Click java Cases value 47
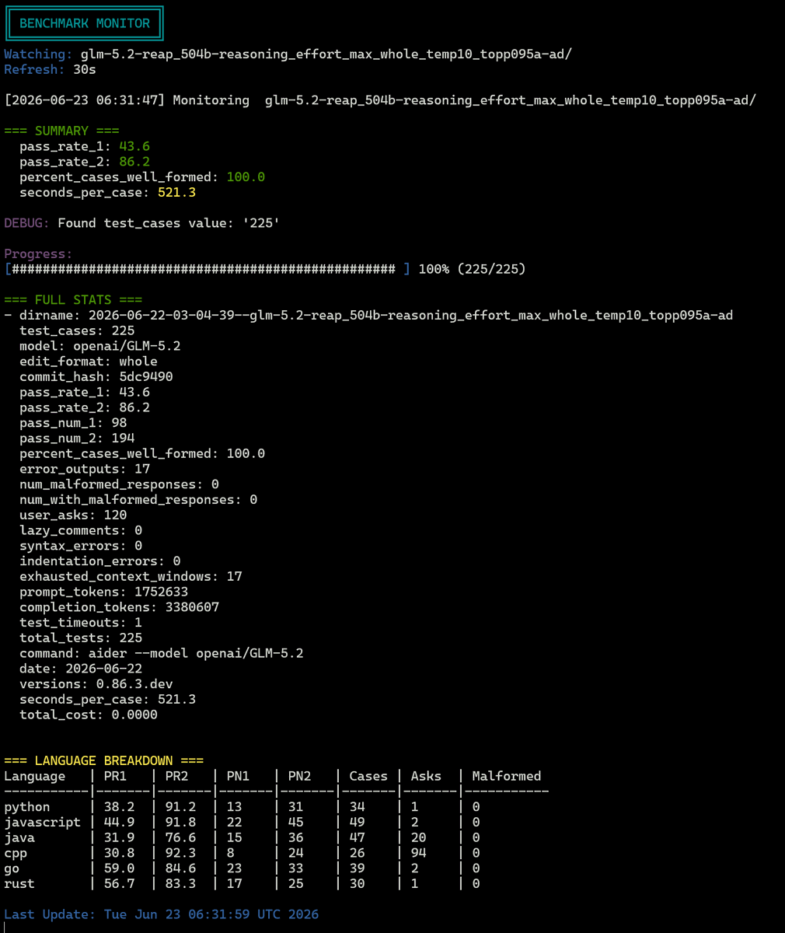This screenshot has width=785, height=933. tap(357, 837)
